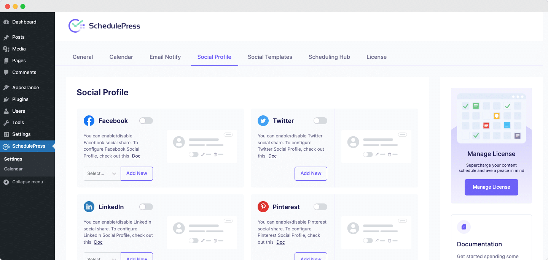Open the Scheduling Hub tab
This screenshot has width=548, height=260.
pyautogui.click(x=329, y=57)
